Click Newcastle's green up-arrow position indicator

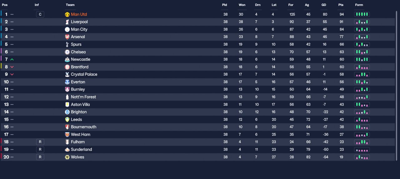coord(12,59)
